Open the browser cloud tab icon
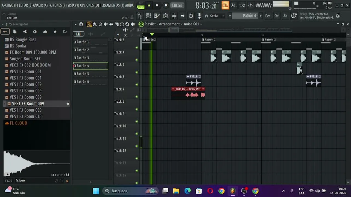 coord(45,32)
